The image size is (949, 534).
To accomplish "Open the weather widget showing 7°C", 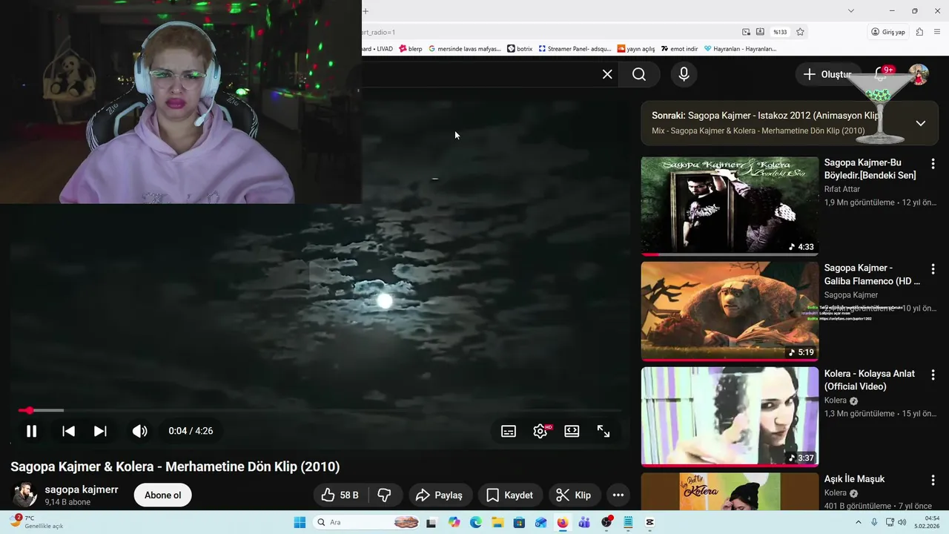I will [36, 522].
